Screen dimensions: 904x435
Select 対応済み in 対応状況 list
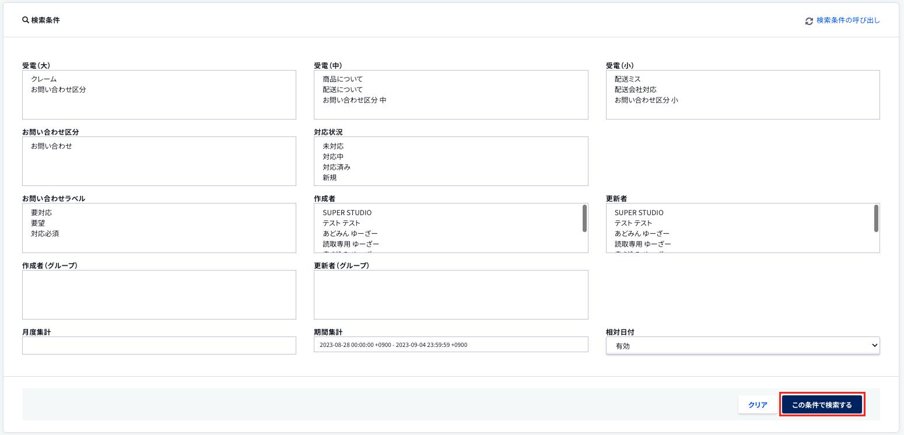[x=337, y=167]
